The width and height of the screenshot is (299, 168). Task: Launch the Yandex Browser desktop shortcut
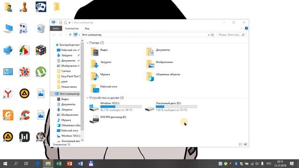[8, 94]
